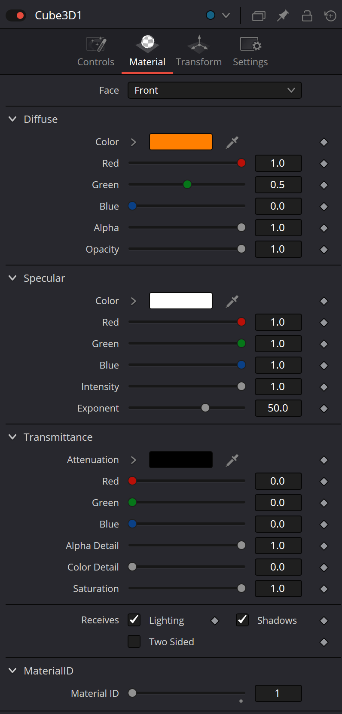
Task: Expand the Specular Color details arrow
Action: pos(134,301)
